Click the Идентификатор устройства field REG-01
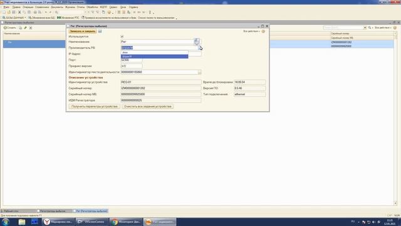Viewport: 401px width, 226px height. 161,82
